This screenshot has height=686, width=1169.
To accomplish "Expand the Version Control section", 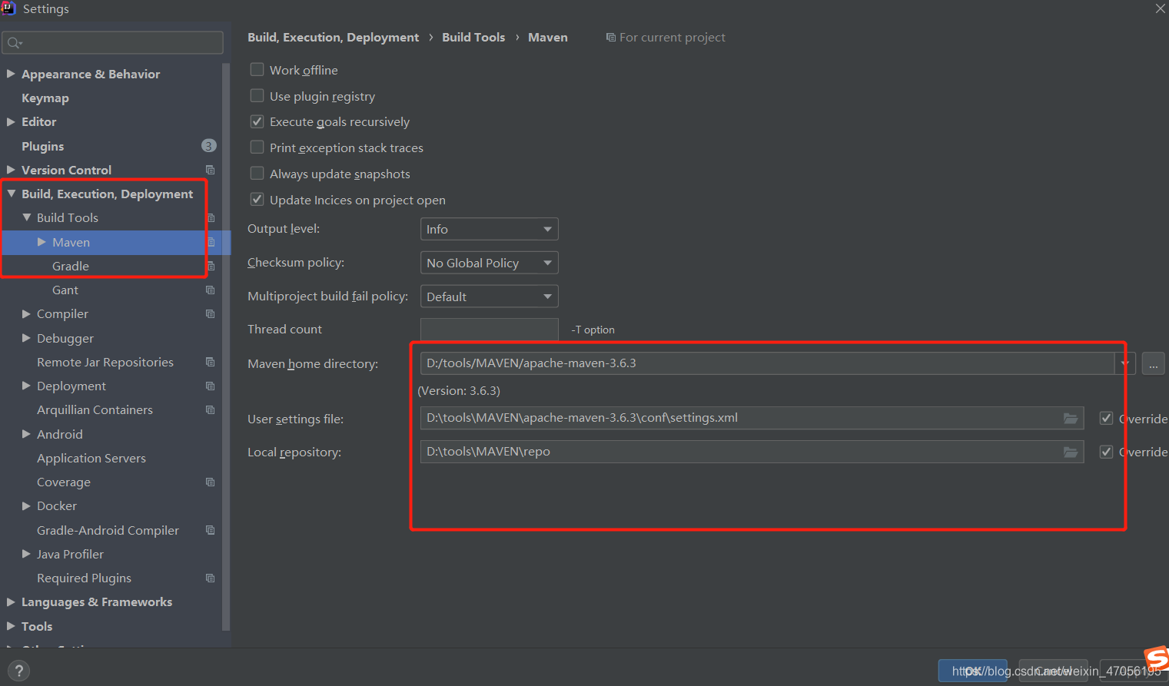I will 11,170.
